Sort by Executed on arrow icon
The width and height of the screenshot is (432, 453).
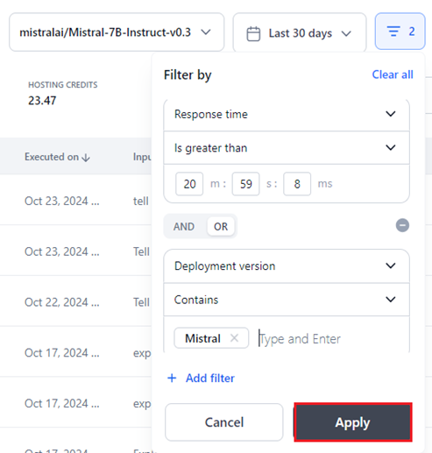tap(86, 158)
